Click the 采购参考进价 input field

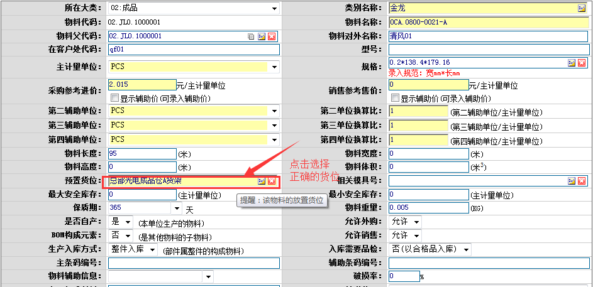142,85
